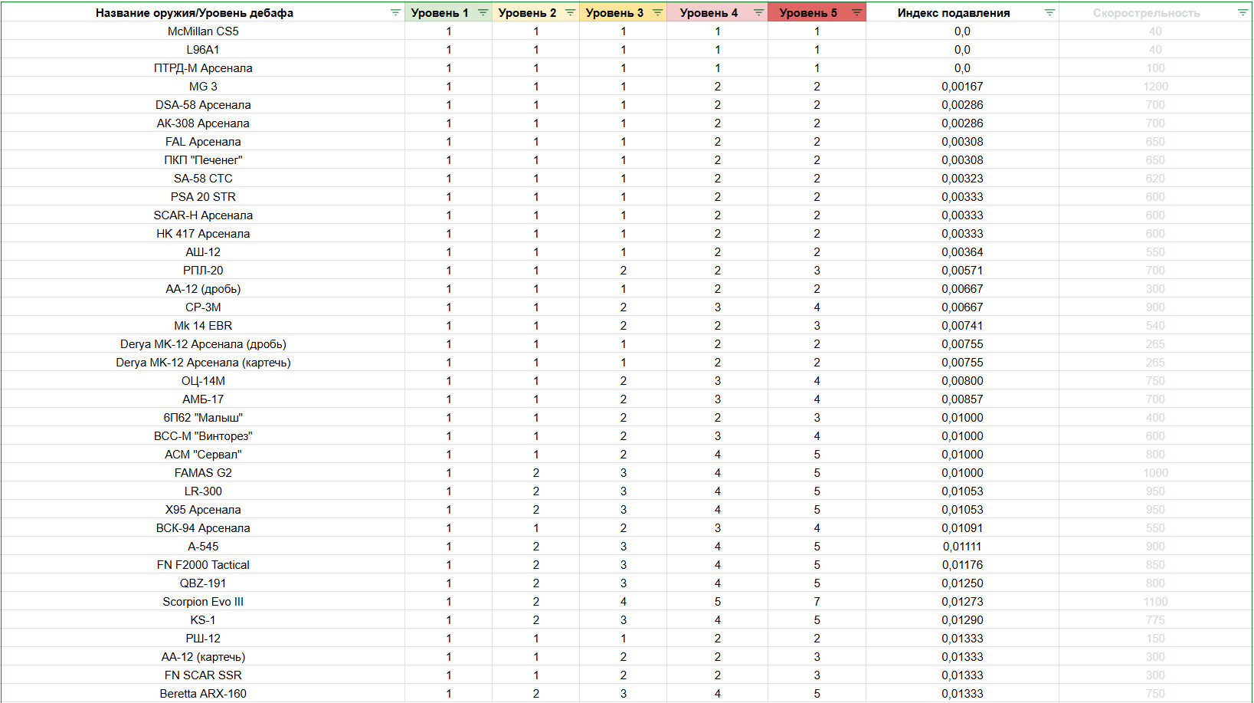Click the АШ-12 cell
Screen dimensions: 1254x703
[203, 252]
